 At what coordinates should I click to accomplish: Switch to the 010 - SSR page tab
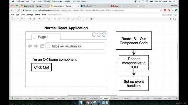[115, 98]
